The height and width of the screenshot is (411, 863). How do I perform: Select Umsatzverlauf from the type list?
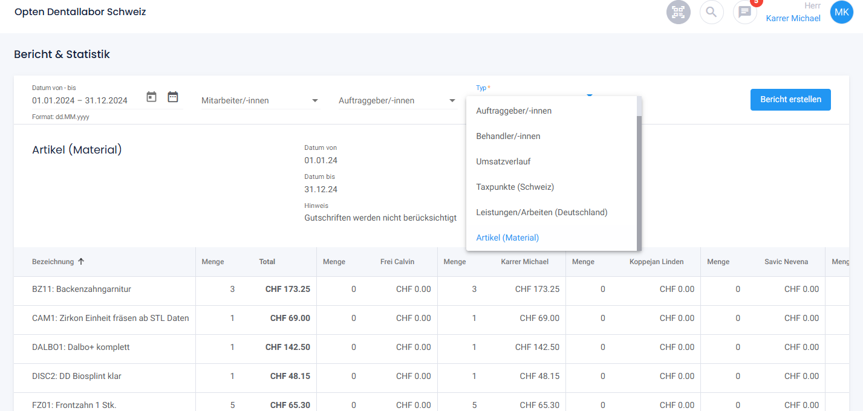coord(503,161)
